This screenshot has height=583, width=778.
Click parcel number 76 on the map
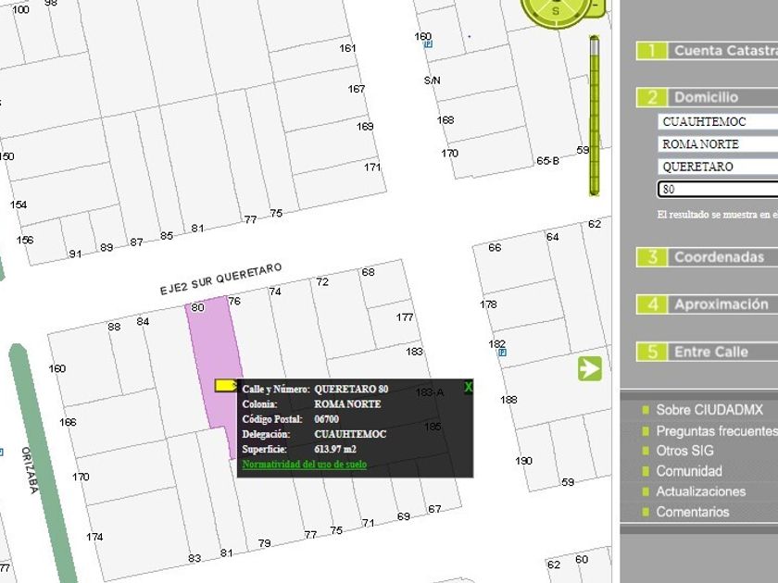pyautogui.click(x=234, y=302)
